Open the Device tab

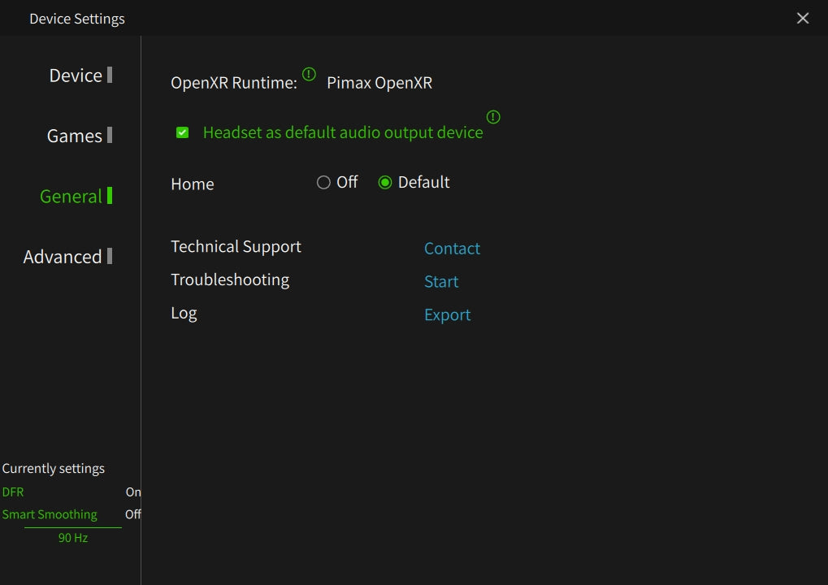coord(76,76)
